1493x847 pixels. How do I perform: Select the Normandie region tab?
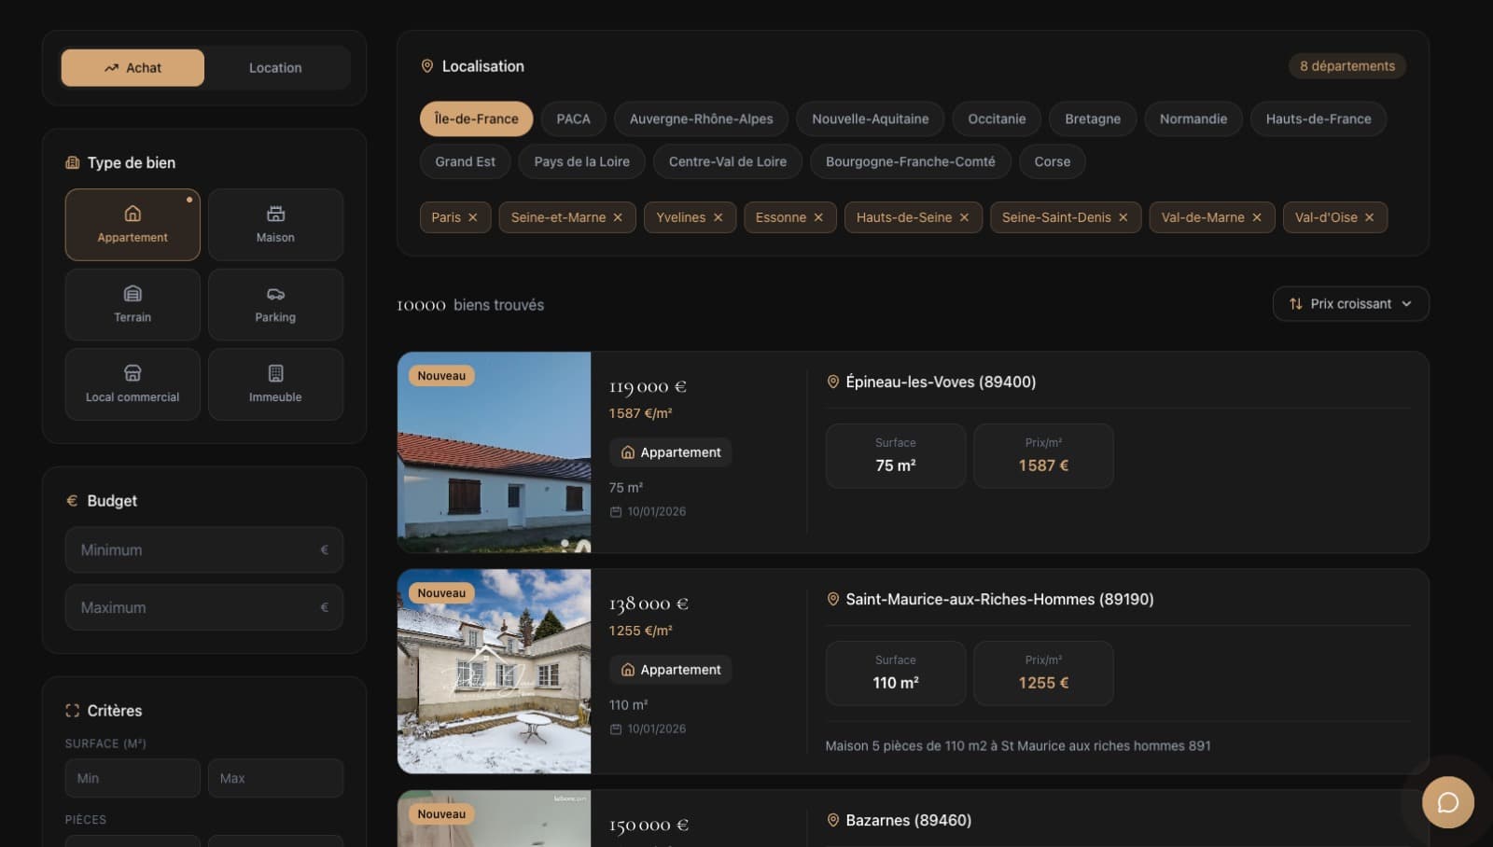pyautogui.click(x=1193, y=118)
